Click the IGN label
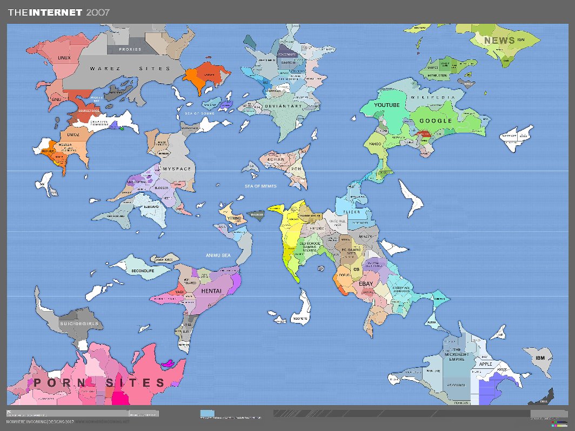The width and height of the screenshot is (575, 431). tap(521, 39)
